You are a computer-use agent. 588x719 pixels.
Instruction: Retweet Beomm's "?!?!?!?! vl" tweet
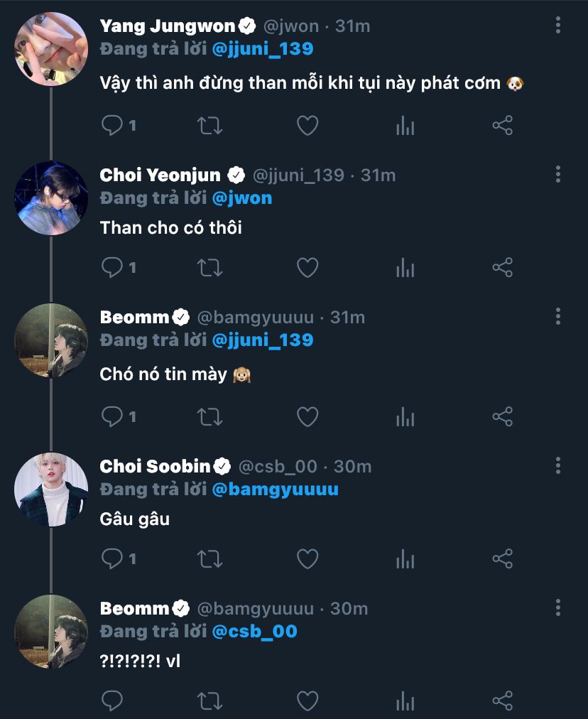(209, 701)
